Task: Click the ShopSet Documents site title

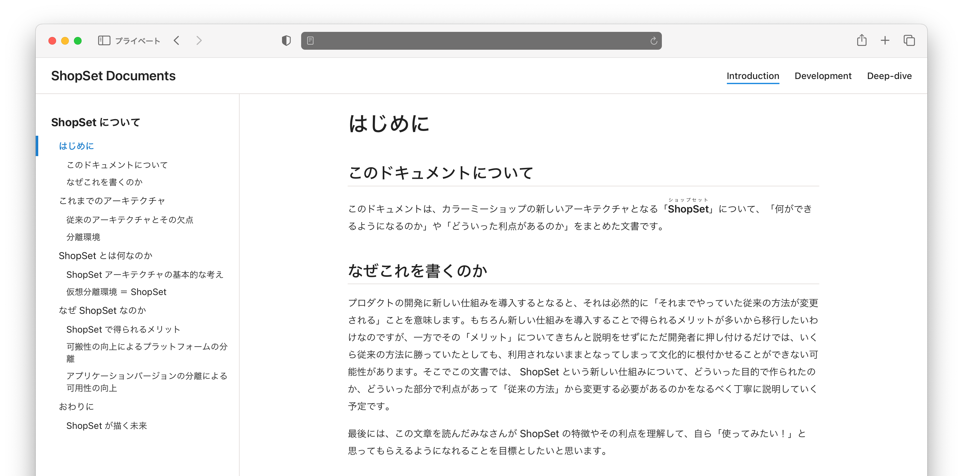Action: [113, 76]
